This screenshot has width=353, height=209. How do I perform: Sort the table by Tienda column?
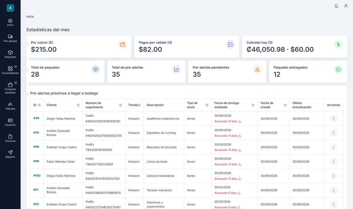pos(139,105)
